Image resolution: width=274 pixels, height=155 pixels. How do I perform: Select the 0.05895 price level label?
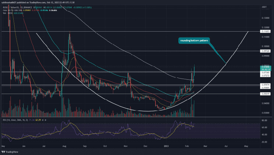(x=266, y=88)
